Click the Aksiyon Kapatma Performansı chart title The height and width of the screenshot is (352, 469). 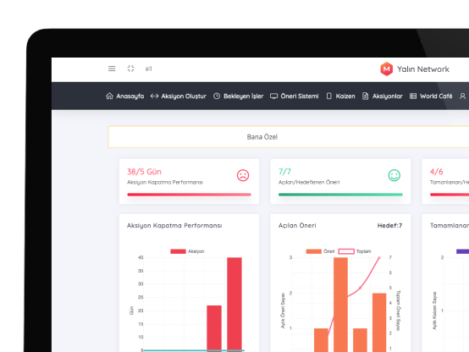174,225
